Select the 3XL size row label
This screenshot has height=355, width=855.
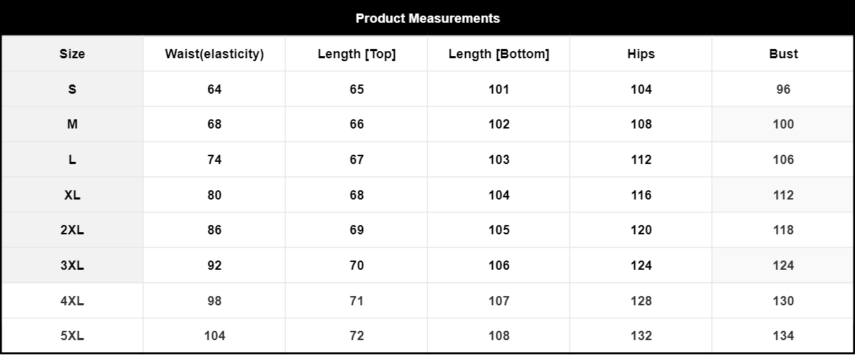[72, 266]
